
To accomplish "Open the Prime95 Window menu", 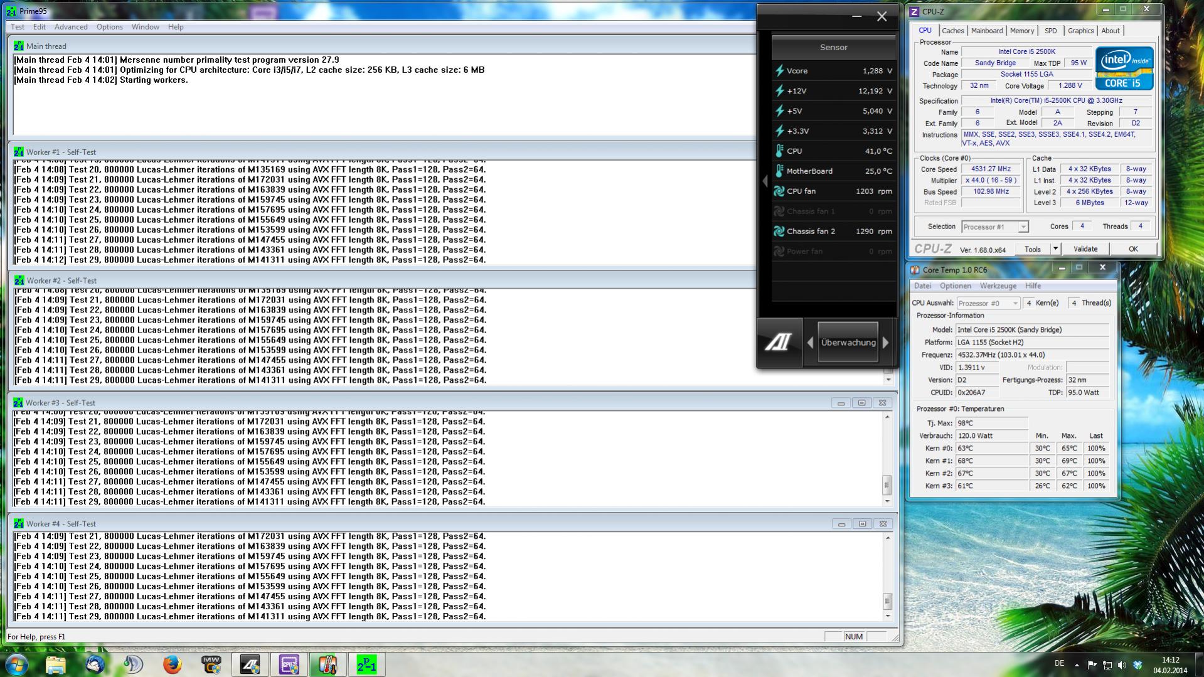I will 146,27.
